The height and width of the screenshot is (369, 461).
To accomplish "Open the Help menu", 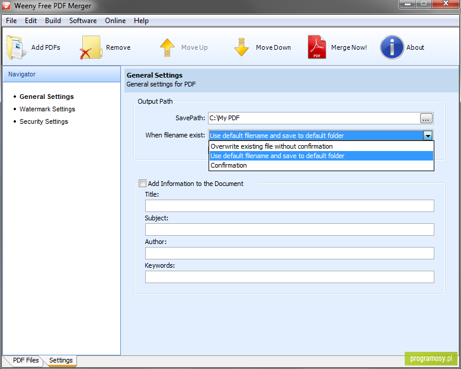I will [141, 21].
